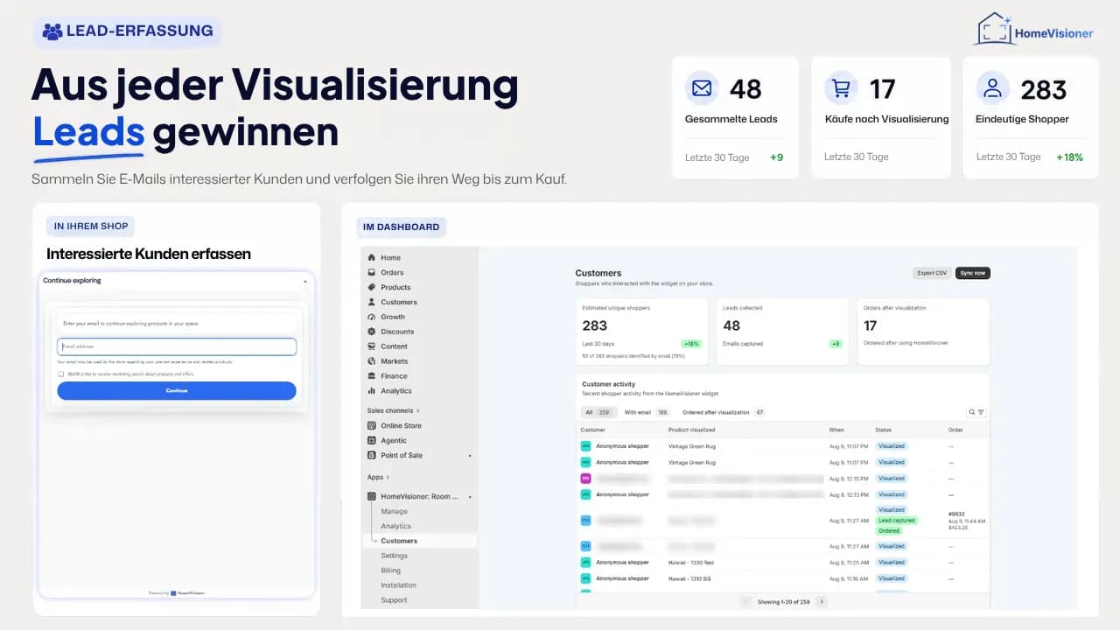Open Settings under HomeVisioner app
The image size is (1120, 630).
coord(394,556)
